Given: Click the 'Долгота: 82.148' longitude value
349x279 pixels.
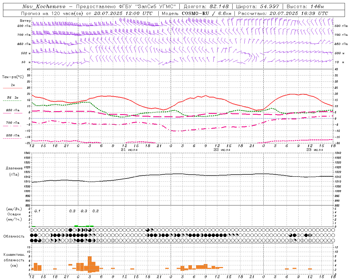Looking at the screenshot, I should [206, 7].
